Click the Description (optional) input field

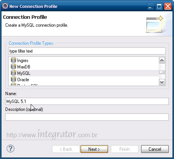(x=87, y=117)
